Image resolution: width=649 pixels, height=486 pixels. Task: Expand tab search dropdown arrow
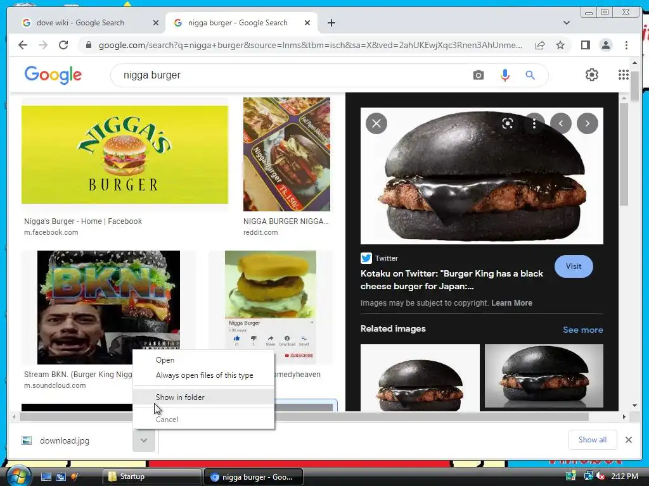(566, 23)
